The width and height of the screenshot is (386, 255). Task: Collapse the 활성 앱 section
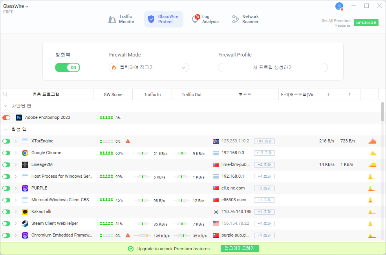tap(5, 129)
